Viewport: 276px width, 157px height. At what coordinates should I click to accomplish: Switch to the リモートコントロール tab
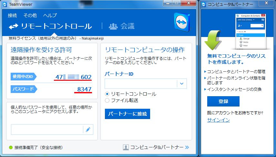point(50,26)
